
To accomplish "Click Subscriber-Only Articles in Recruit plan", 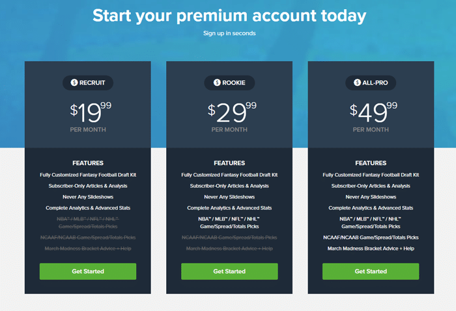I will point(88,186).
